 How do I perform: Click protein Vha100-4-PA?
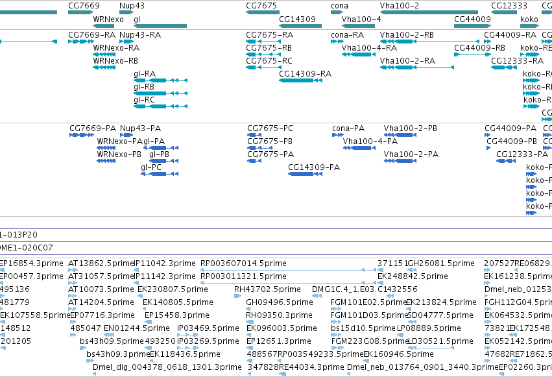(x=370, y=141)
